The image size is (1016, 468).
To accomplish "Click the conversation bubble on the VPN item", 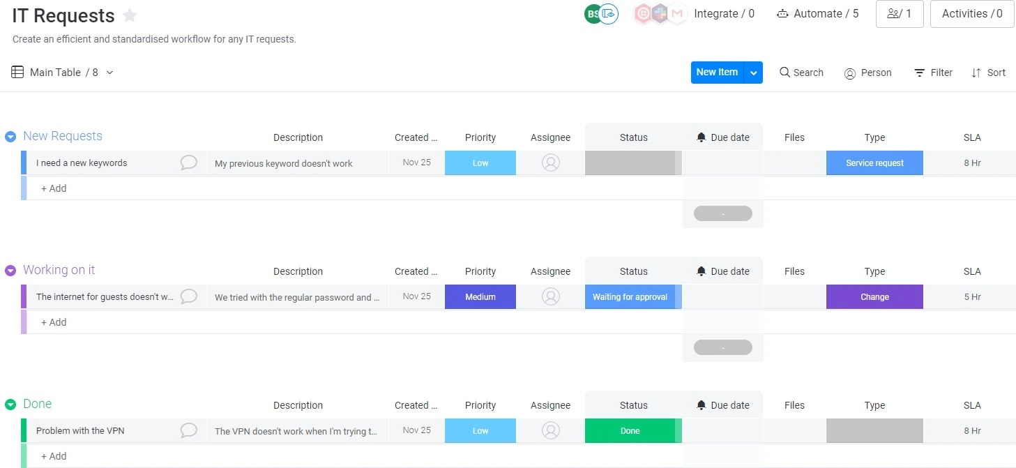I will click(x=188, y=430).
